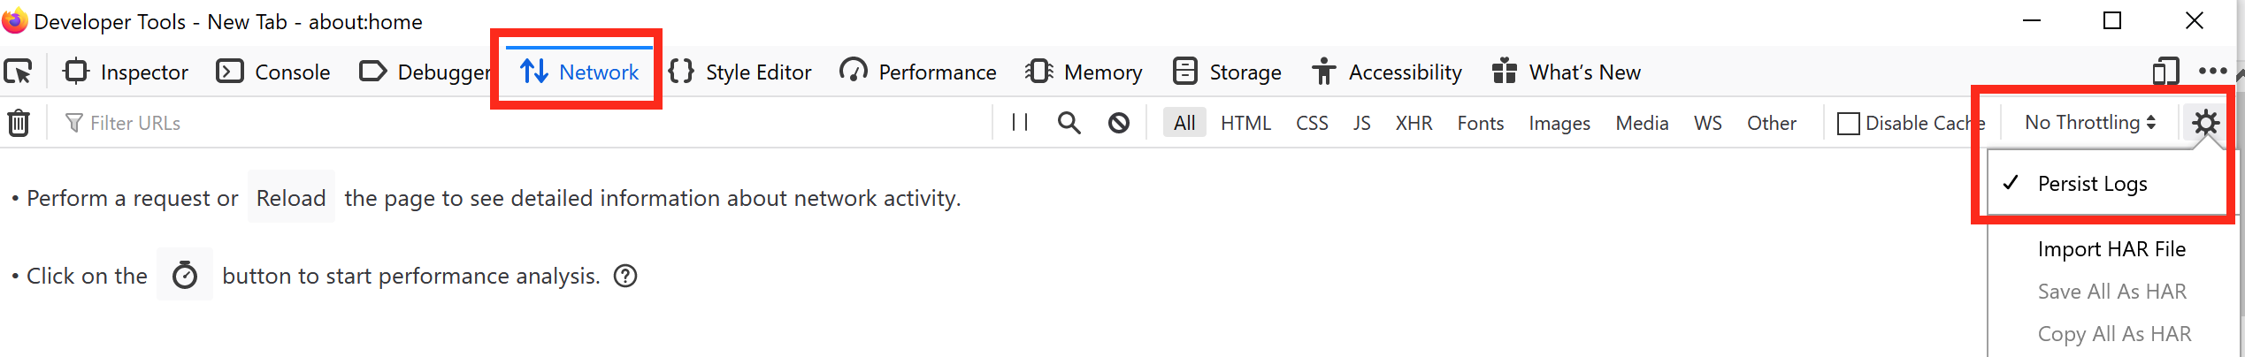Image resolution: width=2245 pixels, height=357 pixels.
Task: Open the Style Editor tab
Action: coord(739,72)
